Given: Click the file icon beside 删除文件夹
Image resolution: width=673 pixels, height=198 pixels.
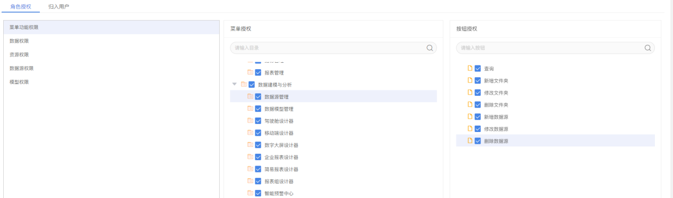Looking at the screenshot, I should coord(470,104).
